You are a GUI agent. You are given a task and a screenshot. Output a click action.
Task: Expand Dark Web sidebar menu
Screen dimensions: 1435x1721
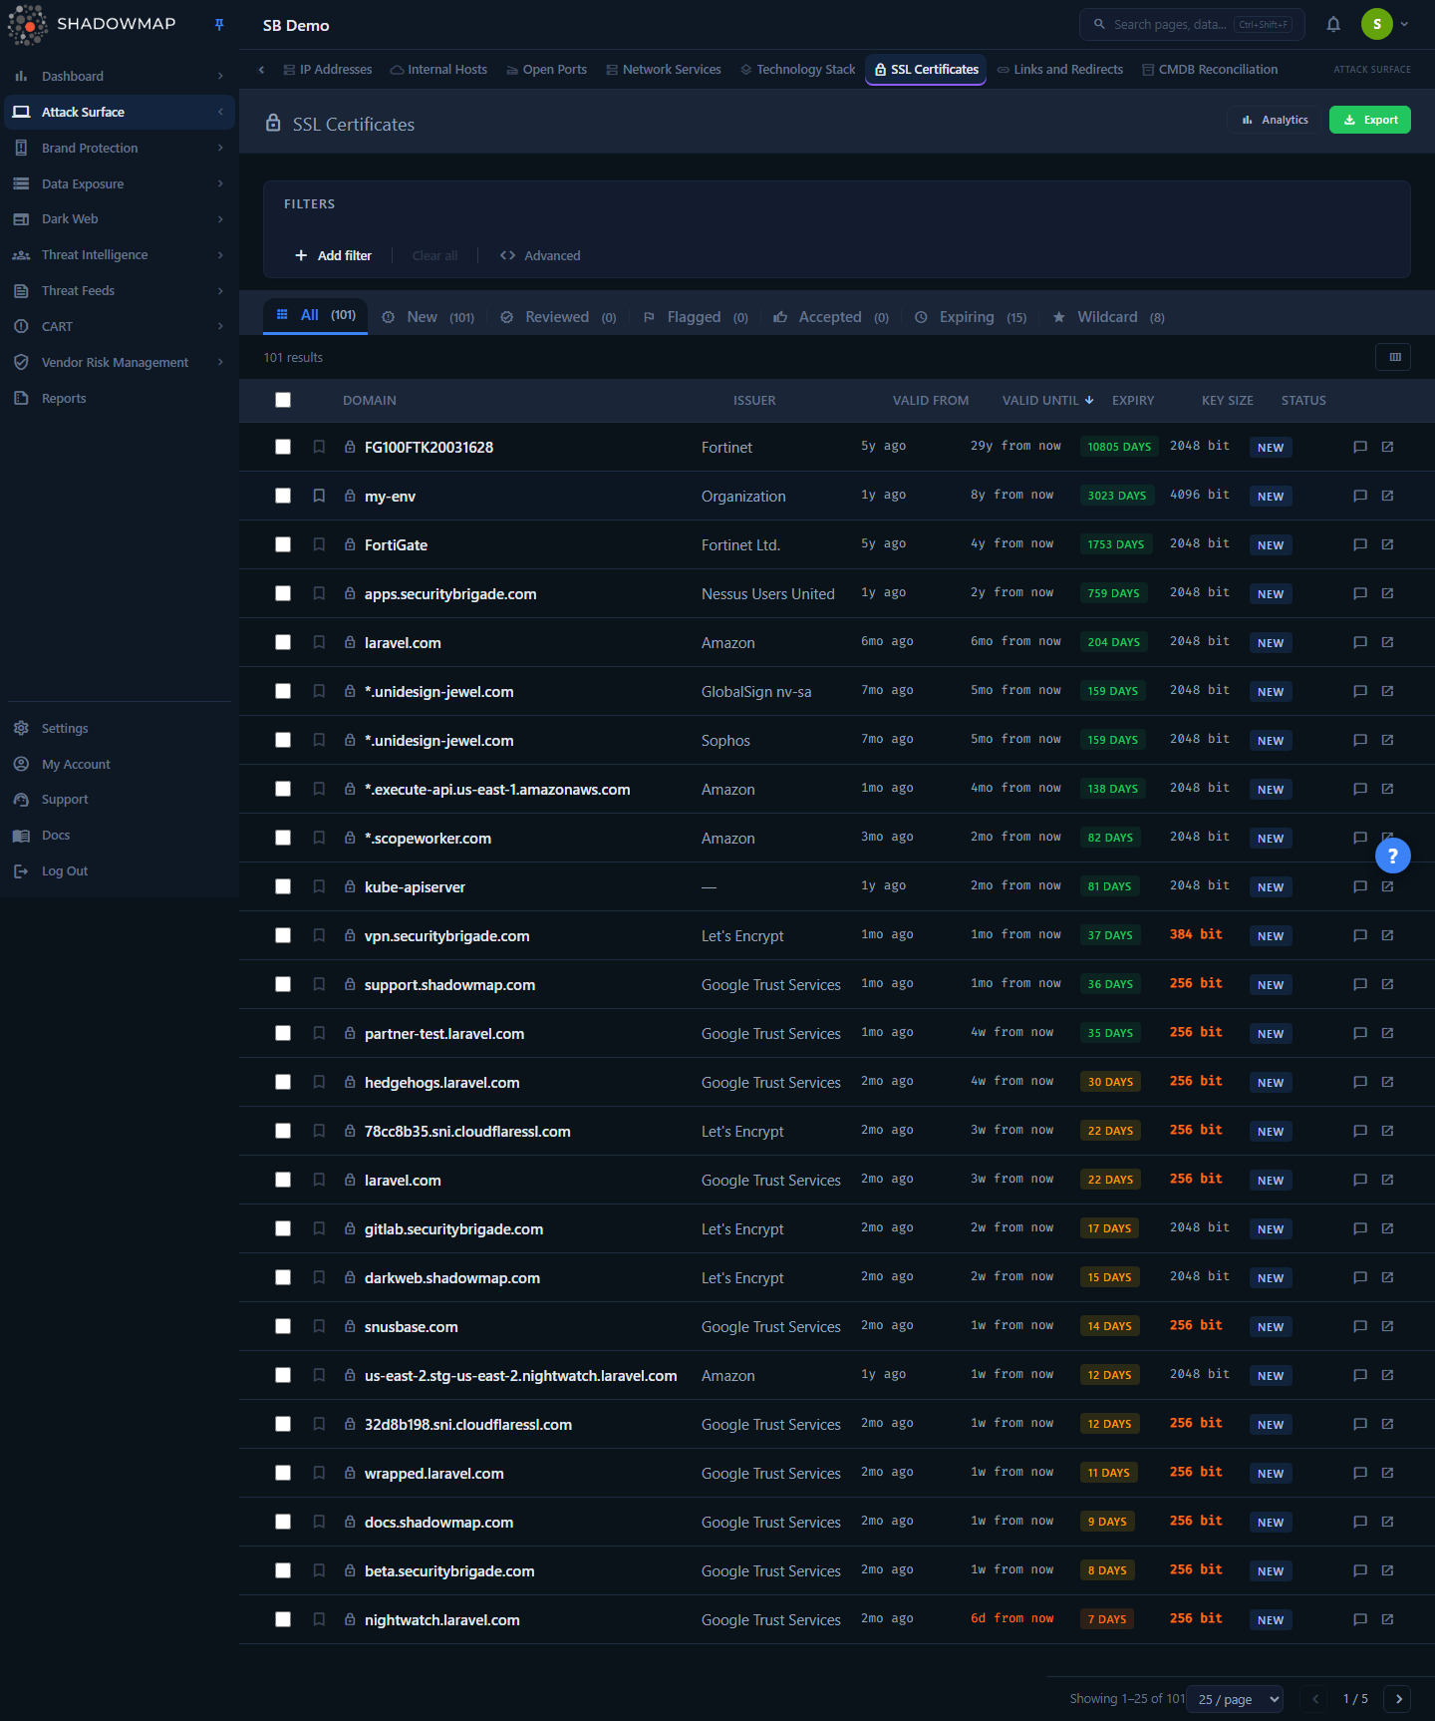[x=120, y=219]
